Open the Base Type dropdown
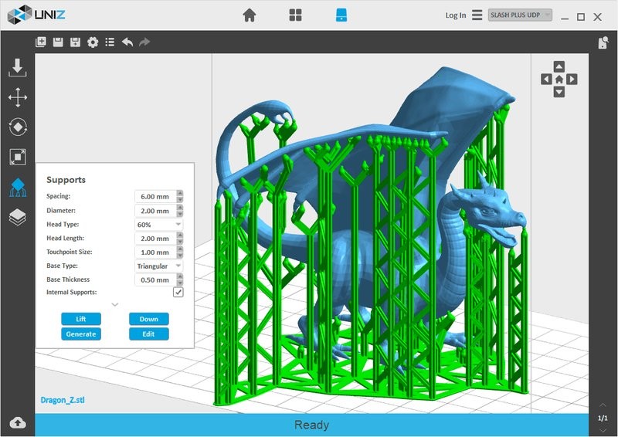Screen dimensions: 618x437 click(158, 266)
